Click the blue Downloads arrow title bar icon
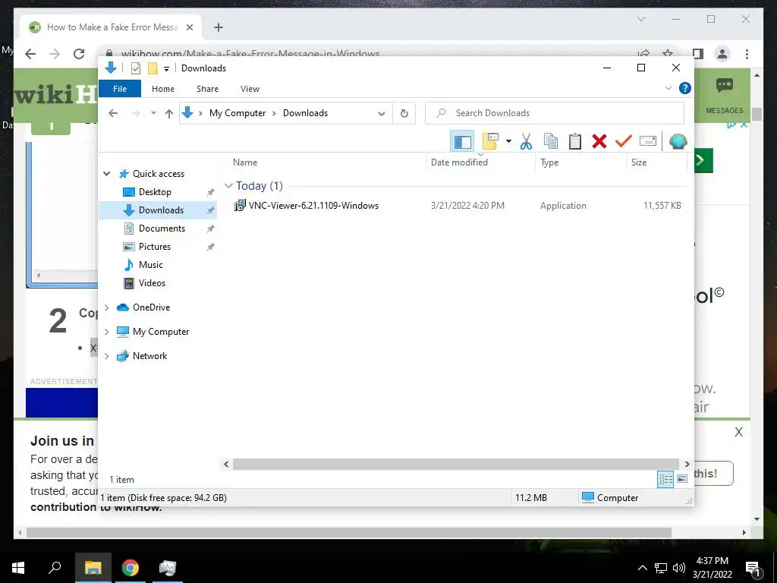The height and width of the screenshot is (583, 777). tap(111, 68)
